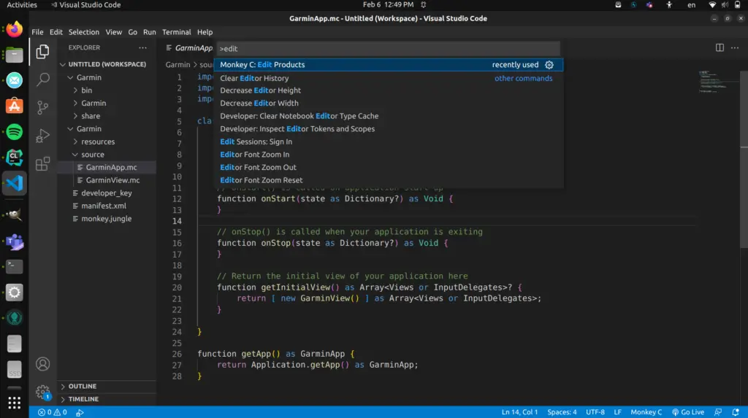
Task: Click the Go Live status bar button
Action: click(x=688, y=412)
